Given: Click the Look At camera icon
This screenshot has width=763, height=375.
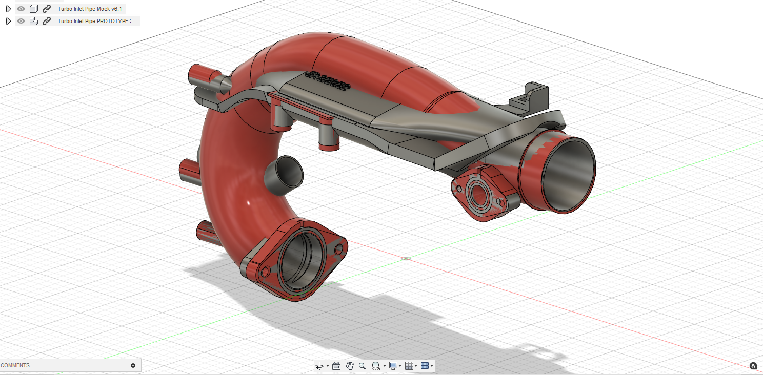Looking at the screenshot, I should point(336,366).
